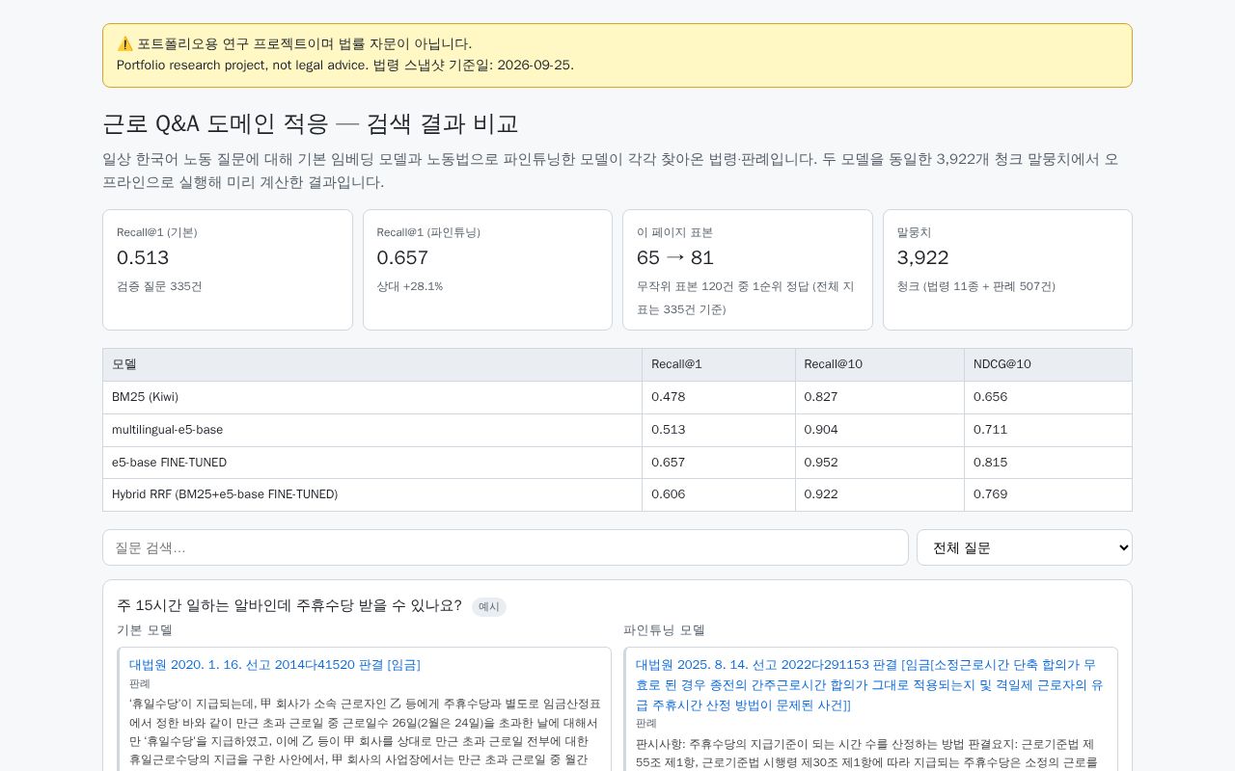Click the 청크 (법령 11종 + 판례 507건) note
Viewport: 1235px width, 771px height.
coord(976,286)
